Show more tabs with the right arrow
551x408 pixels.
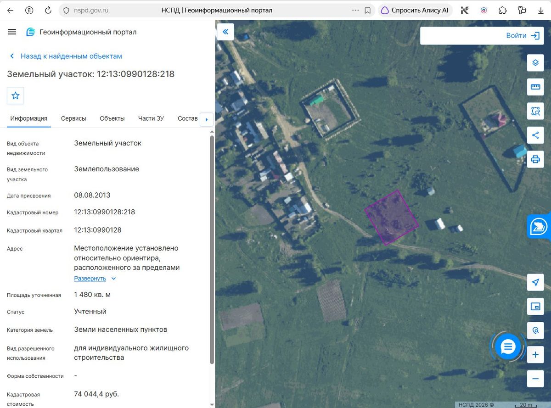coord(206,120)
